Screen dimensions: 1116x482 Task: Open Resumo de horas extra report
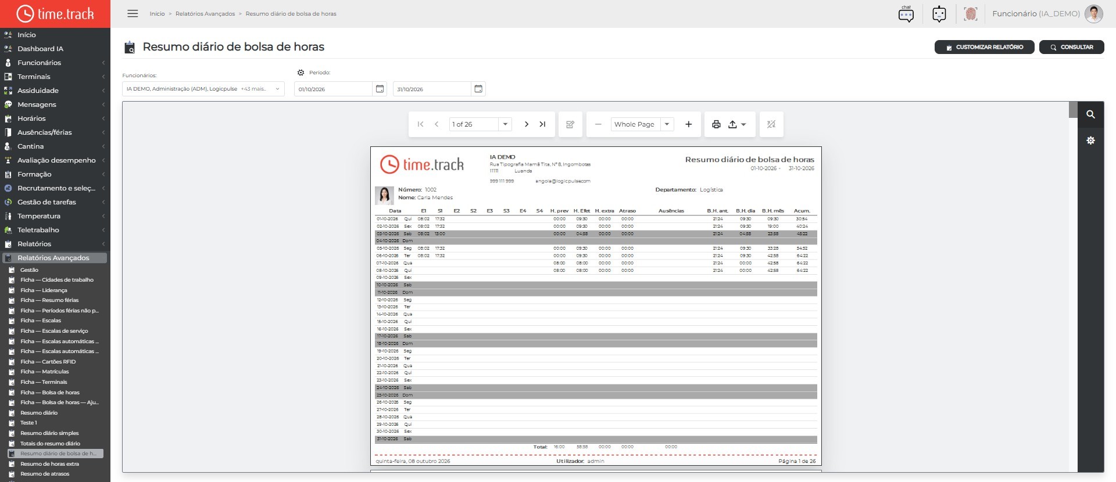click(49, 464)
